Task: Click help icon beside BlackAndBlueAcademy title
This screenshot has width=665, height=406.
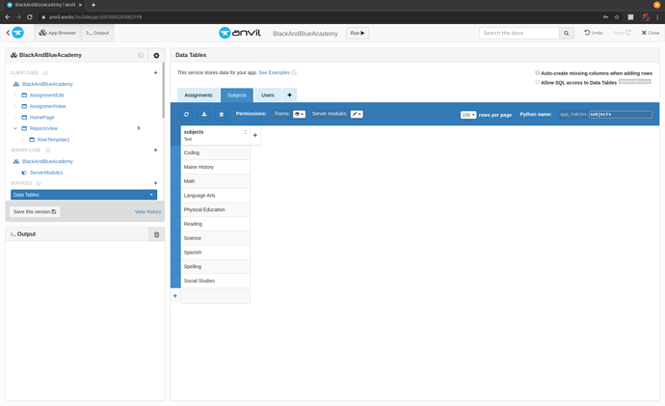Action: 141,55
